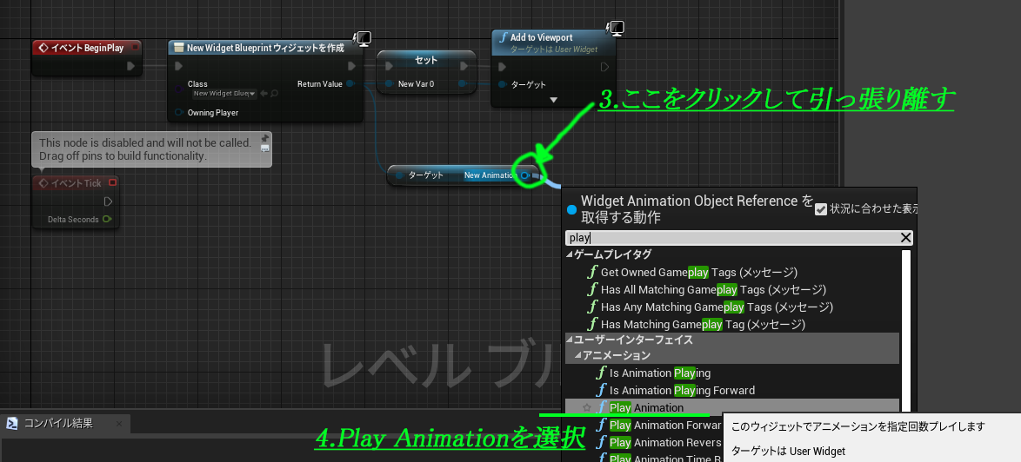Click the Target input pin on Add to Viewport

502,84
